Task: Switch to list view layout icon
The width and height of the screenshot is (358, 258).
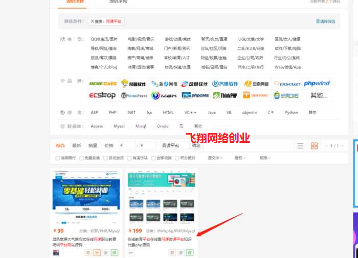Action: (300, 146)
